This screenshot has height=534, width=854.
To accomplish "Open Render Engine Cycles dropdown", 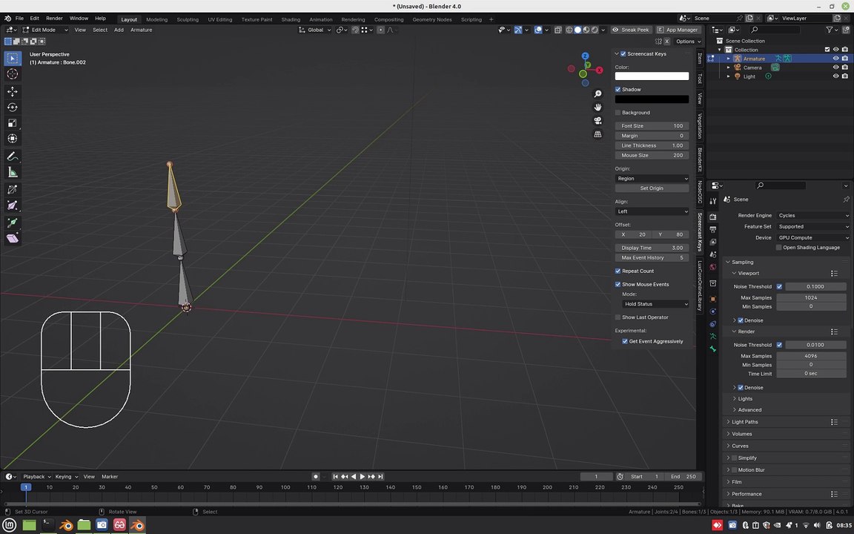I will 813,216.
